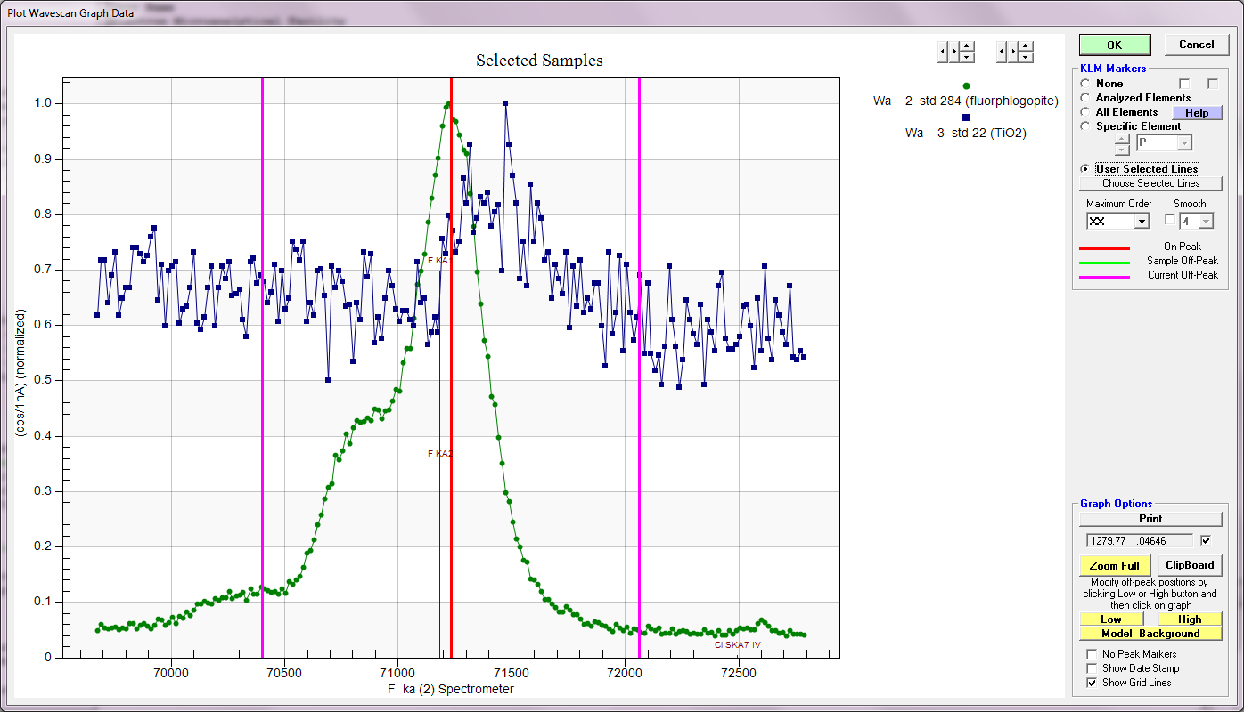Click down arrow in the second scroll button group
Image resolution: width=1244 pixels, height=712 pixels.
(1026, 57)
